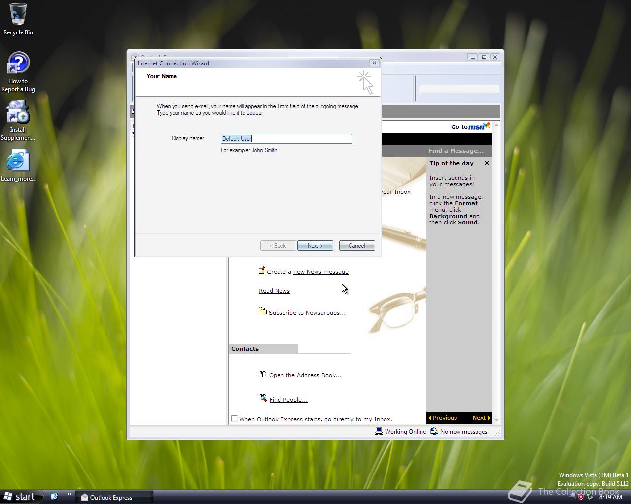
Task: Click the Contacts section header
Action: pyautogui.click(x=263, y=349)
